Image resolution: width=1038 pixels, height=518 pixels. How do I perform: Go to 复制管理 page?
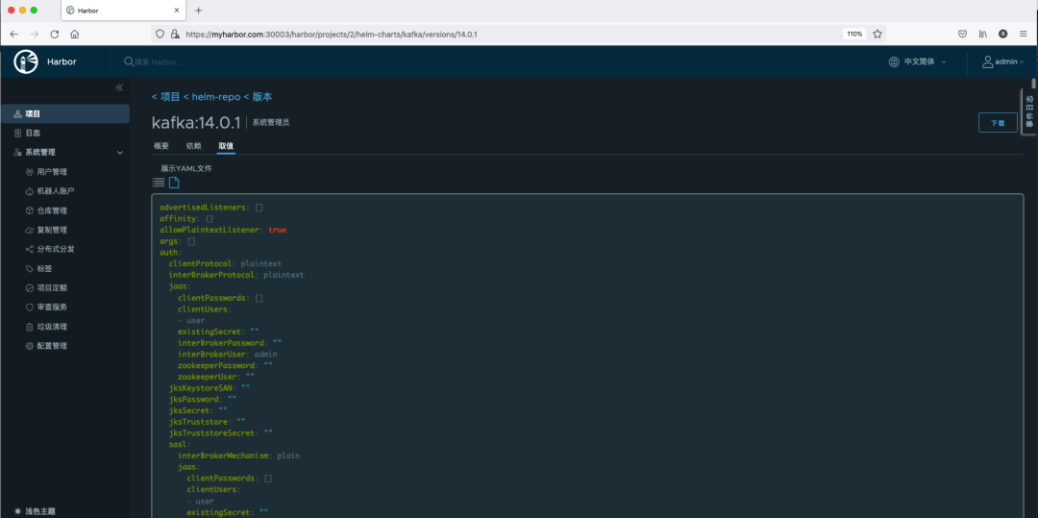coord(52,230)
